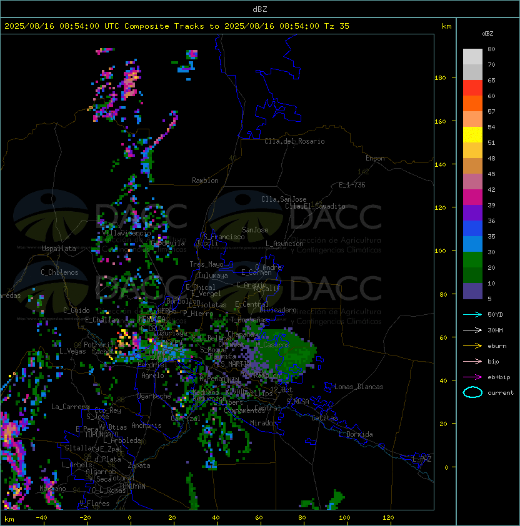Select the red 65 dBZ legend swatch
Image resolution: width=520 pixels, height=526 pixels.
coord(472,88)
